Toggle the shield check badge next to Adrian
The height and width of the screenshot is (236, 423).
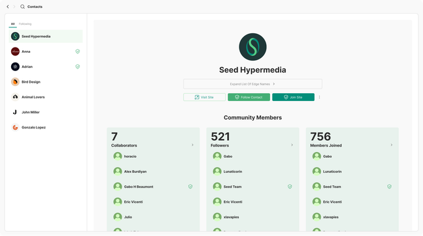click(77, 66)
